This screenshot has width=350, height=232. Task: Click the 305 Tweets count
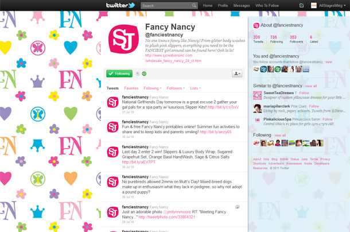[x=258, y=39]
